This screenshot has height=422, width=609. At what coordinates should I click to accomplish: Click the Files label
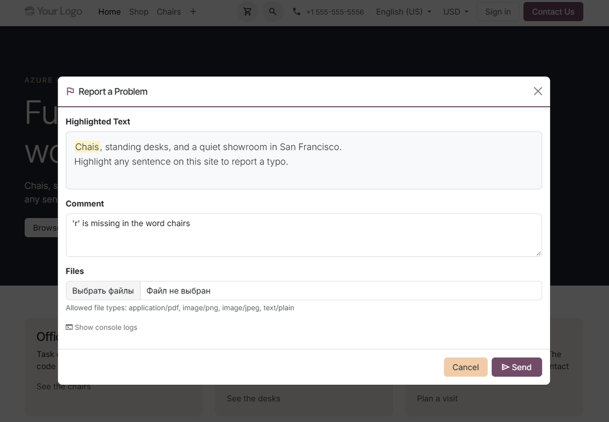tap(74, 271)
